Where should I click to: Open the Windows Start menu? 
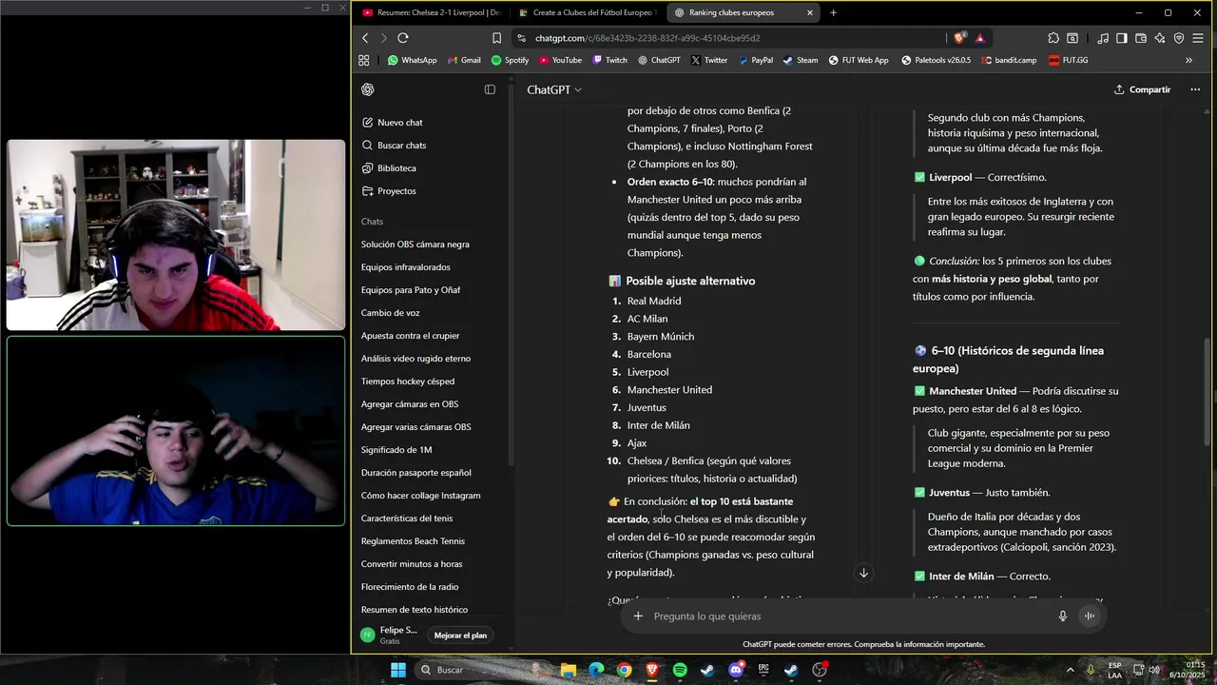point(398,670)
